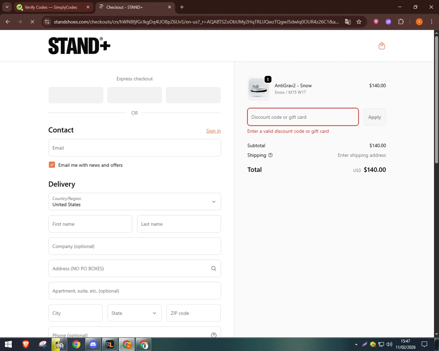Open the Windows Start menu

pyautogui.click(x=8, y=344)
